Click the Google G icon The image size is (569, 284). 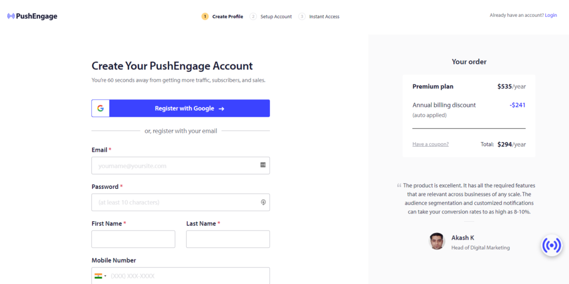tap(101, 108)
